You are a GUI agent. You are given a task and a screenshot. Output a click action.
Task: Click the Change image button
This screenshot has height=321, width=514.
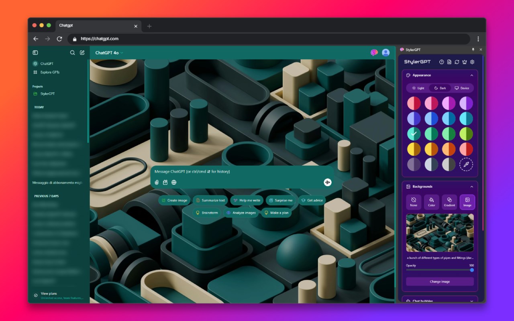440,282
